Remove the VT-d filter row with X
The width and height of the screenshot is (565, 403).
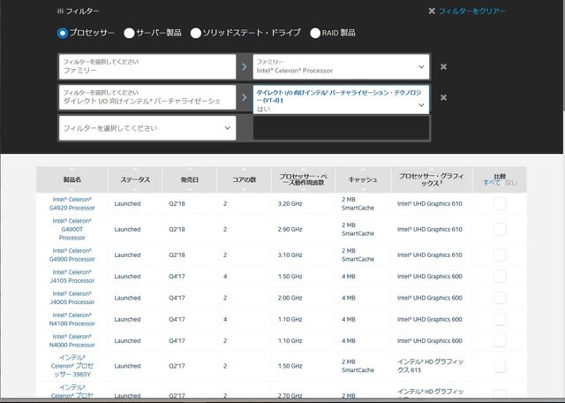(x=443, y=97)
